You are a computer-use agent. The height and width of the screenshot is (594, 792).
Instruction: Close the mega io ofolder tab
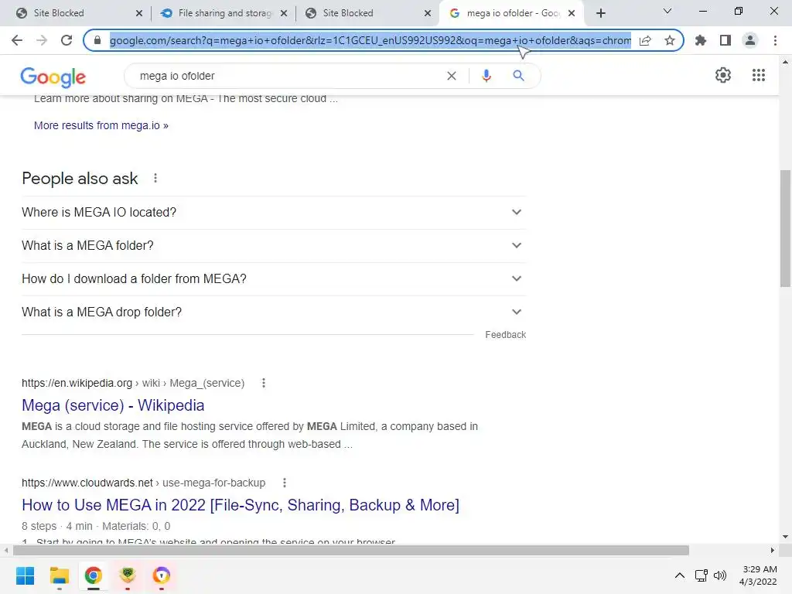pyautogui.click(x=572, y=13)
